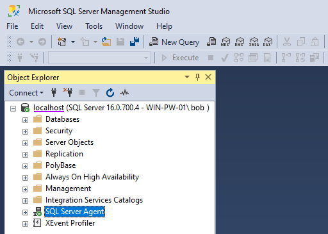Image resolution: width=328 pixels, height=234 pixels.
Task: Open the Available Databases combo box
Action: [x=99, y=58]
